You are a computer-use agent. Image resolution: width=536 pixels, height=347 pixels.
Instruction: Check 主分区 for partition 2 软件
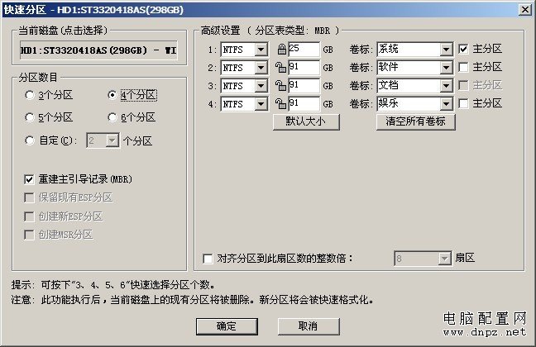pos(463,67)
